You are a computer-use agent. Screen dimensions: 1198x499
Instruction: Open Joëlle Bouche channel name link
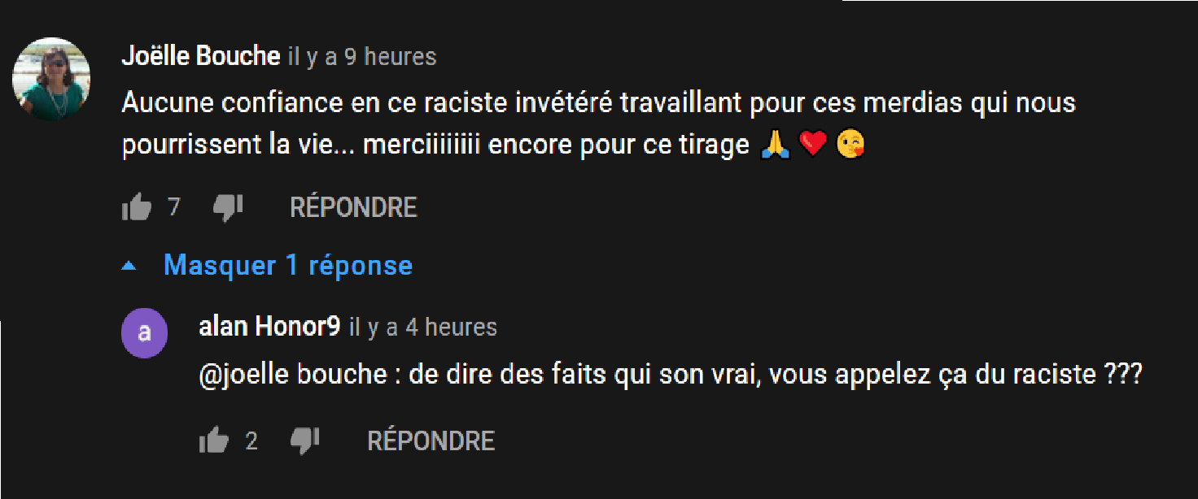[201, 57]
